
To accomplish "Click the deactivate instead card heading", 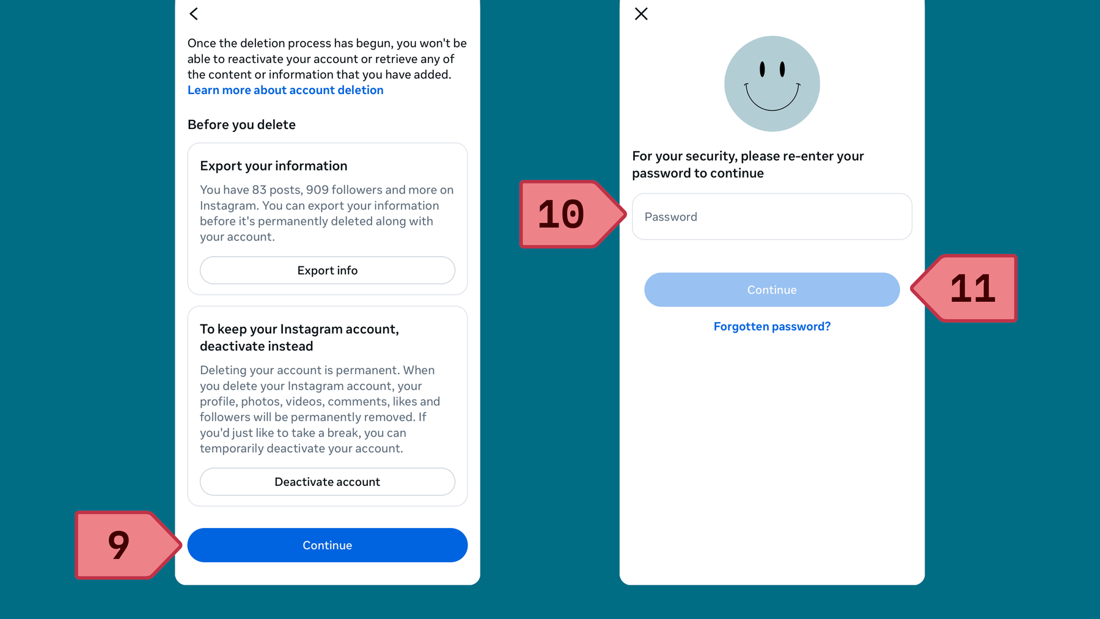I will click(299, 337).
